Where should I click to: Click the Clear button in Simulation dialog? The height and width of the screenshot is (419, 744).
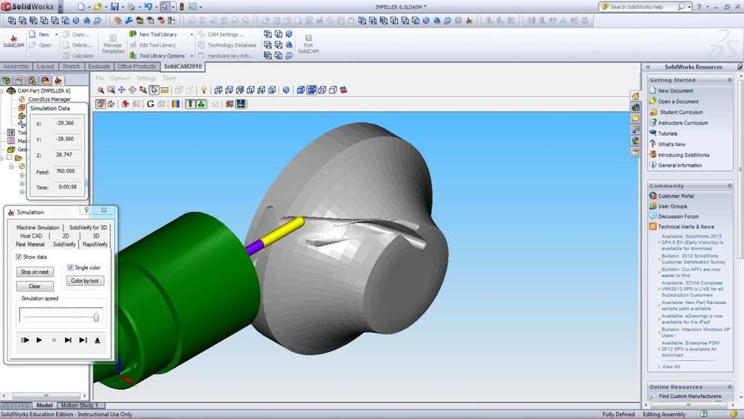coord(35,286)
